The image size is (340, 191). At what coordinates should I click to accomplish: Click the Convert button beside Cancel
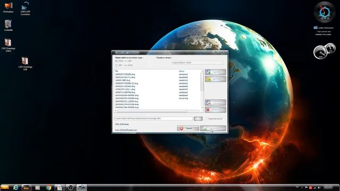click(213, 128)
